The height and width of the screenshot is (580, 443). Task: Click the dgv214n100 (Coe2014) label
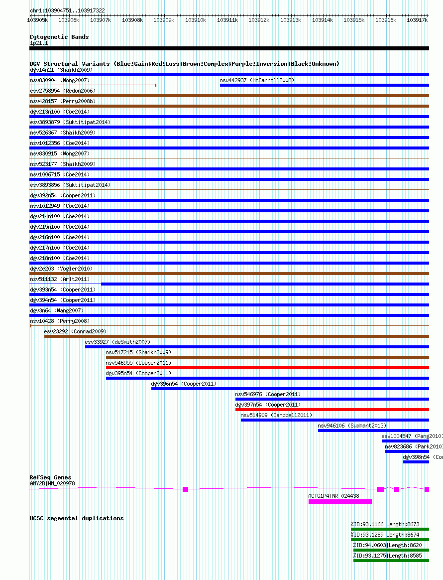tap(60, 216)
